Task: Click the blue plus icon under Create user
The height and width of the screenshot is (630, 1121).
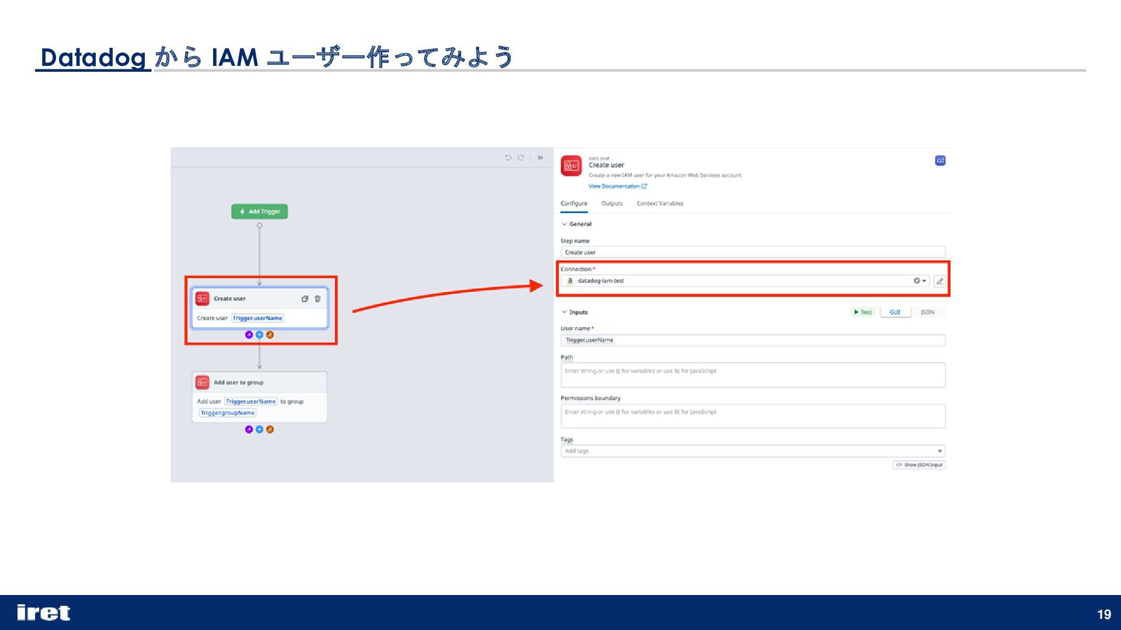Action: [x=259, y=335]
